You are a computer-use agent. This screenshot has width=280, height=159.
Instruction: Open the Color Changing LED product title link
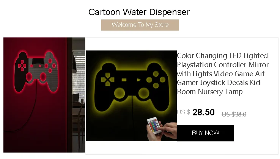(223, 74)
